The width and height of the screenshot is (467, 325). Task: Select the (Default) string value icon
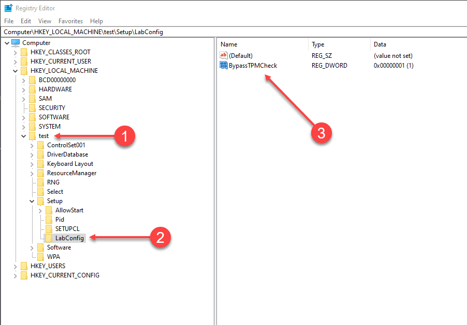point(223,55)
